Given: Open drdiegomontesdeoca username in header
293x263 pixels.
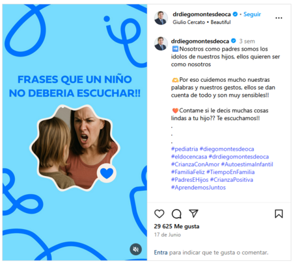Looking at the screenshot, I should tap(202, 14).
